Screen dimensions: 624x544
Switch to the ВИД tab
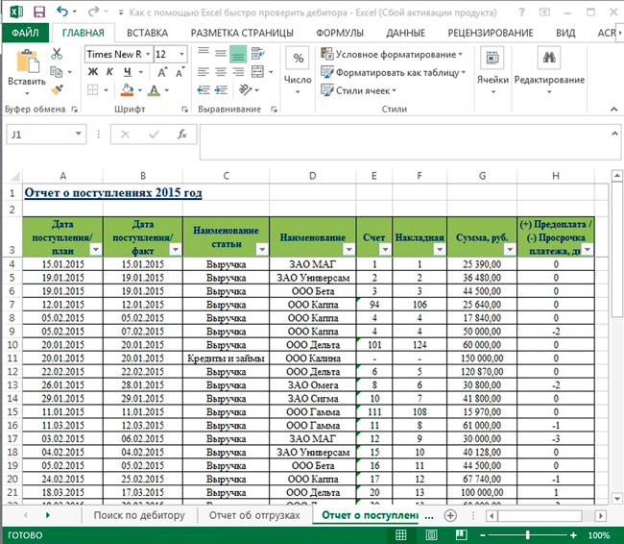[x=565, y=33]
